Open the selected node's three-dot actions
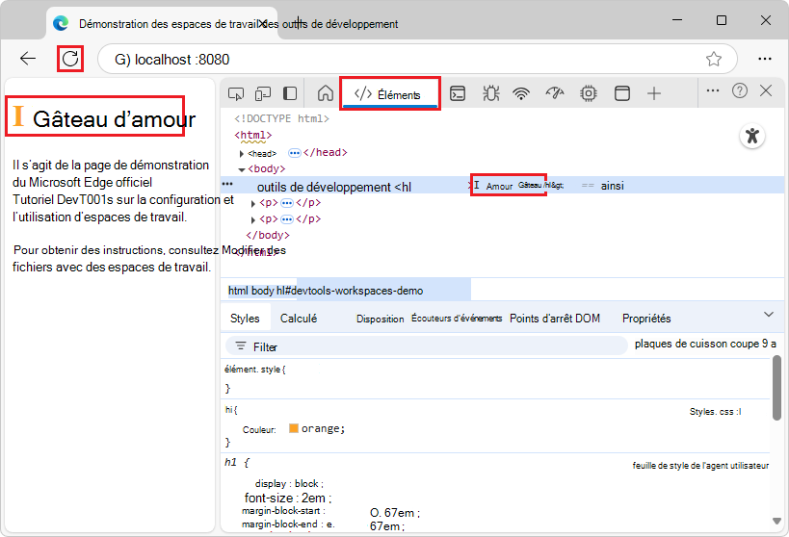Image resolution: width=789 pixels, height=537 pixels. click(x=227, y=184)
